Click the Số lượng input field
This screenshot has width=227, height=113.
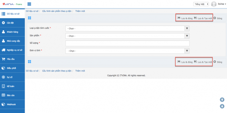[x=127, y=43]
